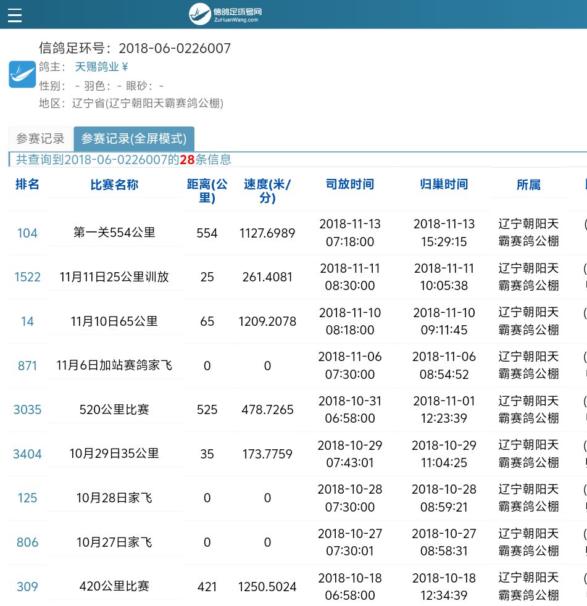Select the 第一关554公里 race row
Viewport: 587px width, 606px height.
[114, 233]
